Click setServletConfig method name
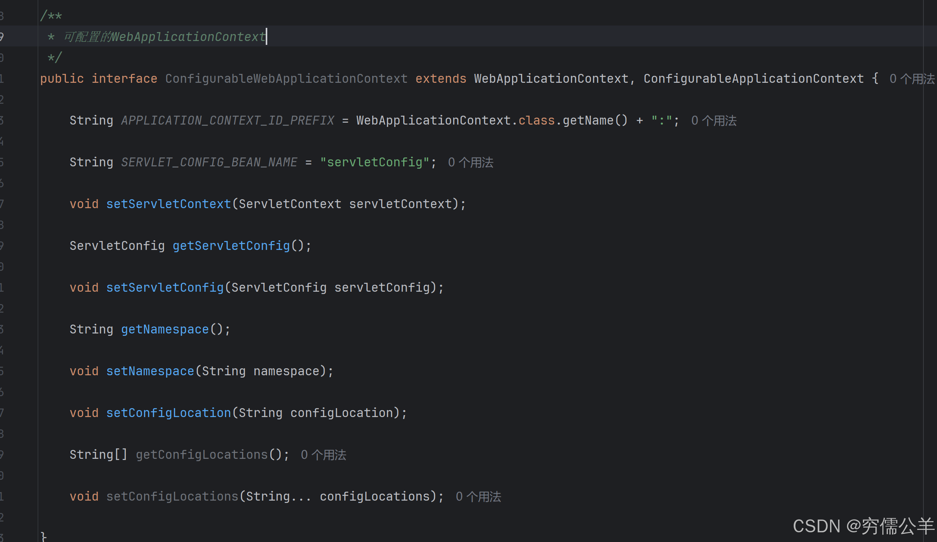Screen dimensions: 937x542 coord(165,288)
